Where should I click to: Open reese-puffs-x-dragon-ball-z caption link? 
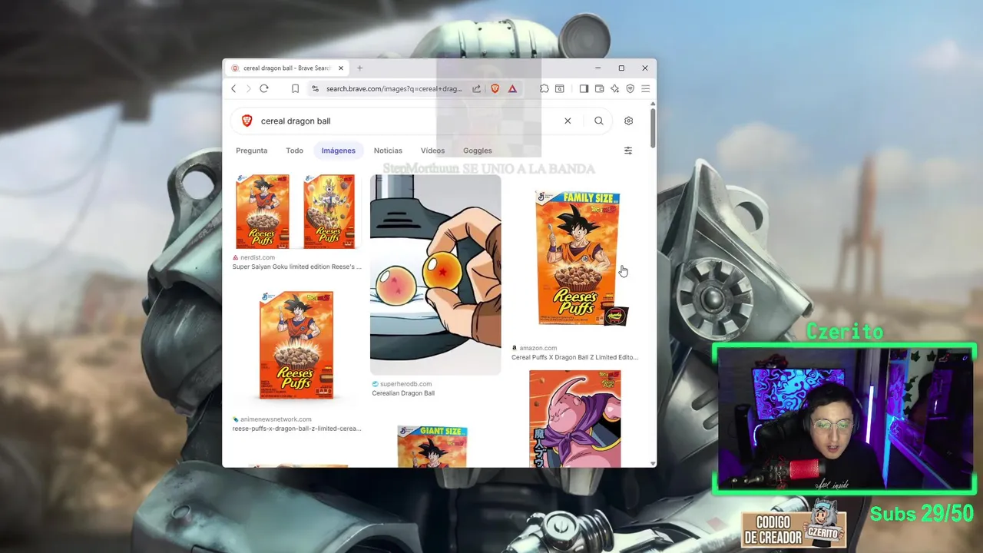coord(296,429)
